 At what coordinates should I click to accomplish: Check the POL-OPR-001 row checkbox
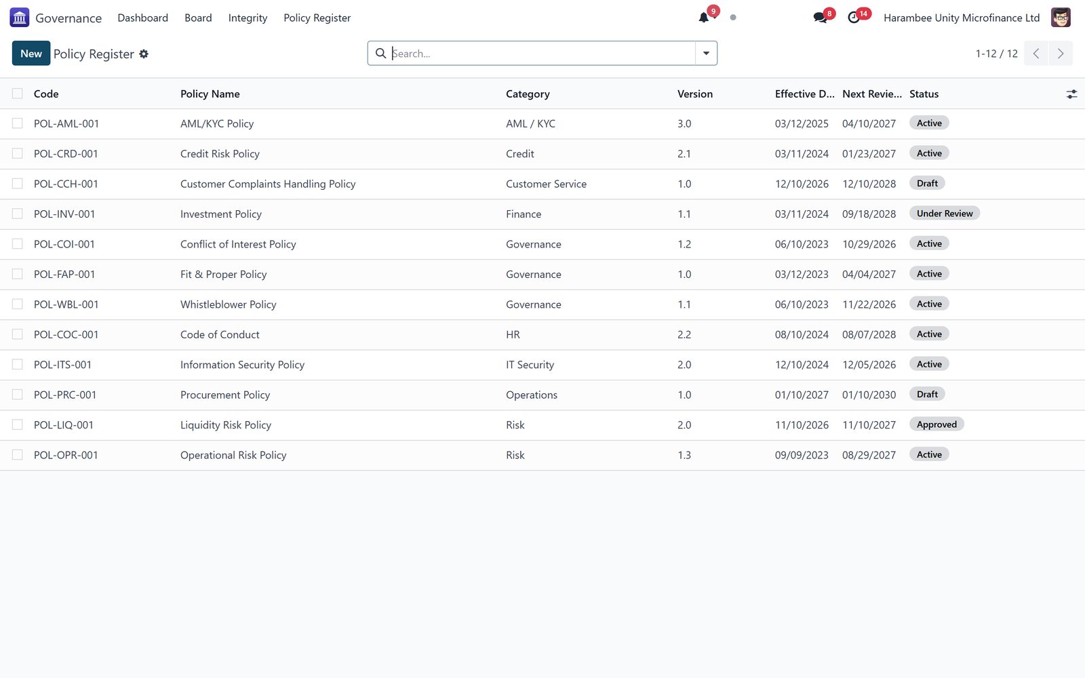coord(18,455)
